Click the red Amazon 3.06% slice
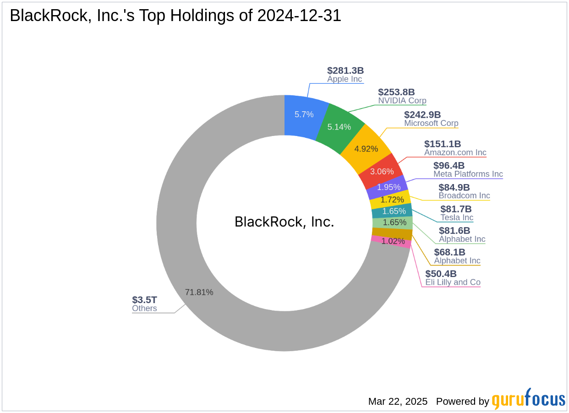The height and width of the screenshot is (413, 569). [383, 172]
